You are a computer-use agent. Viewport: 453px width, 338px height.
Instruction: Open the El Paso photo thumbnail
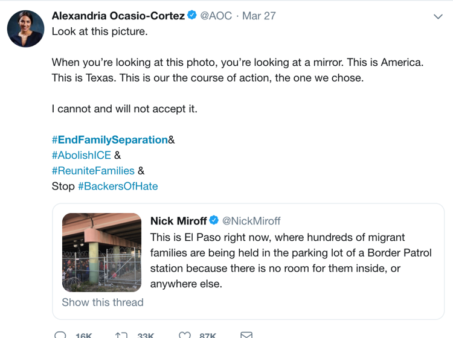(102, 252)
